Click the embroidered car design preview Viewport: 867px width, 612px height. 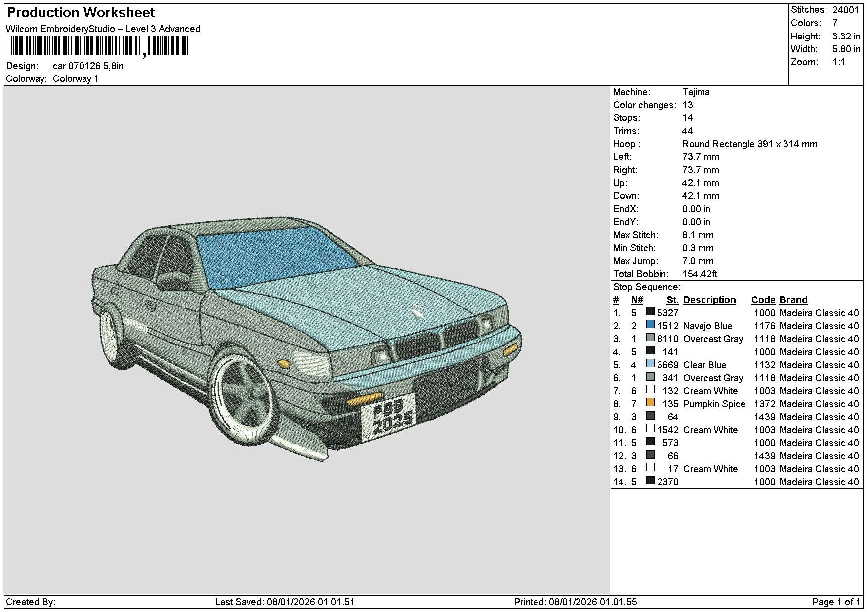point(307,339)
